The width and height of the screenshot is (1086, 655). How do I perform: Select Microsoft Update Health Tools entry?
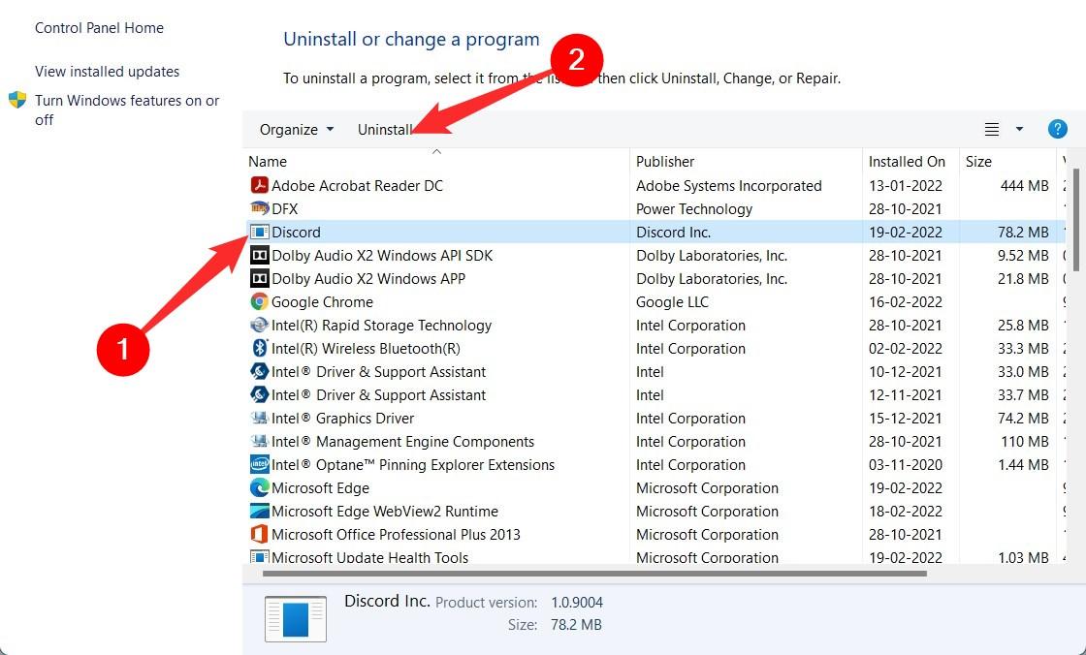369,557
